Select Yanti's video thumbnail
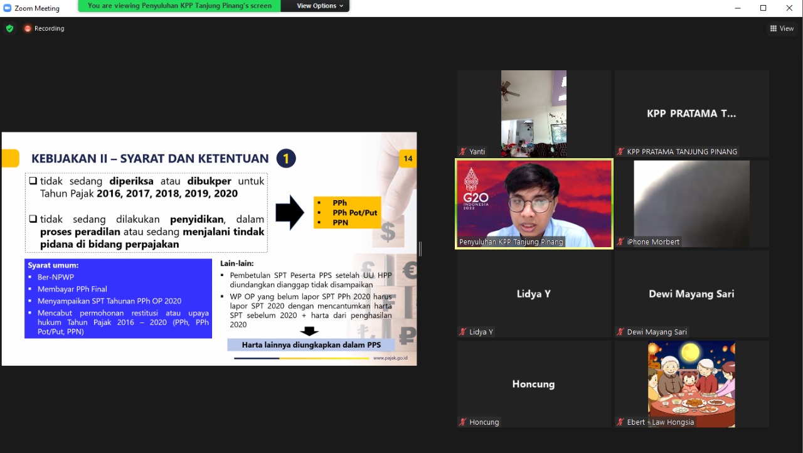Viewport: 803px width, 453px height. point(533,113)
